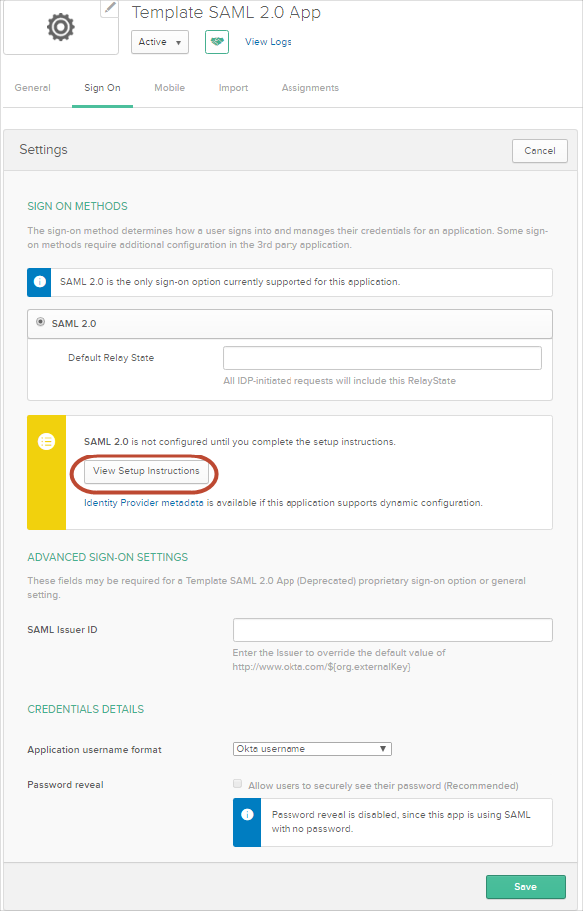Screen dimensions: 583x911
Task: Click the info icon in Password reveal notice
Action: (x=247, y=814)
